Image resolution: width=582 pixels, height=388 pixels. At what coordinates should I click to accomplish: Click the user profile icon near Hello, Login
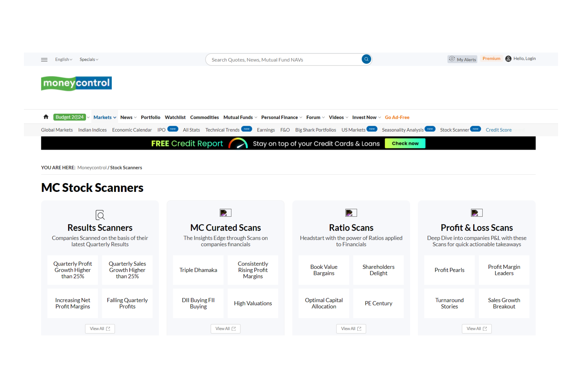tap(508, 59)
